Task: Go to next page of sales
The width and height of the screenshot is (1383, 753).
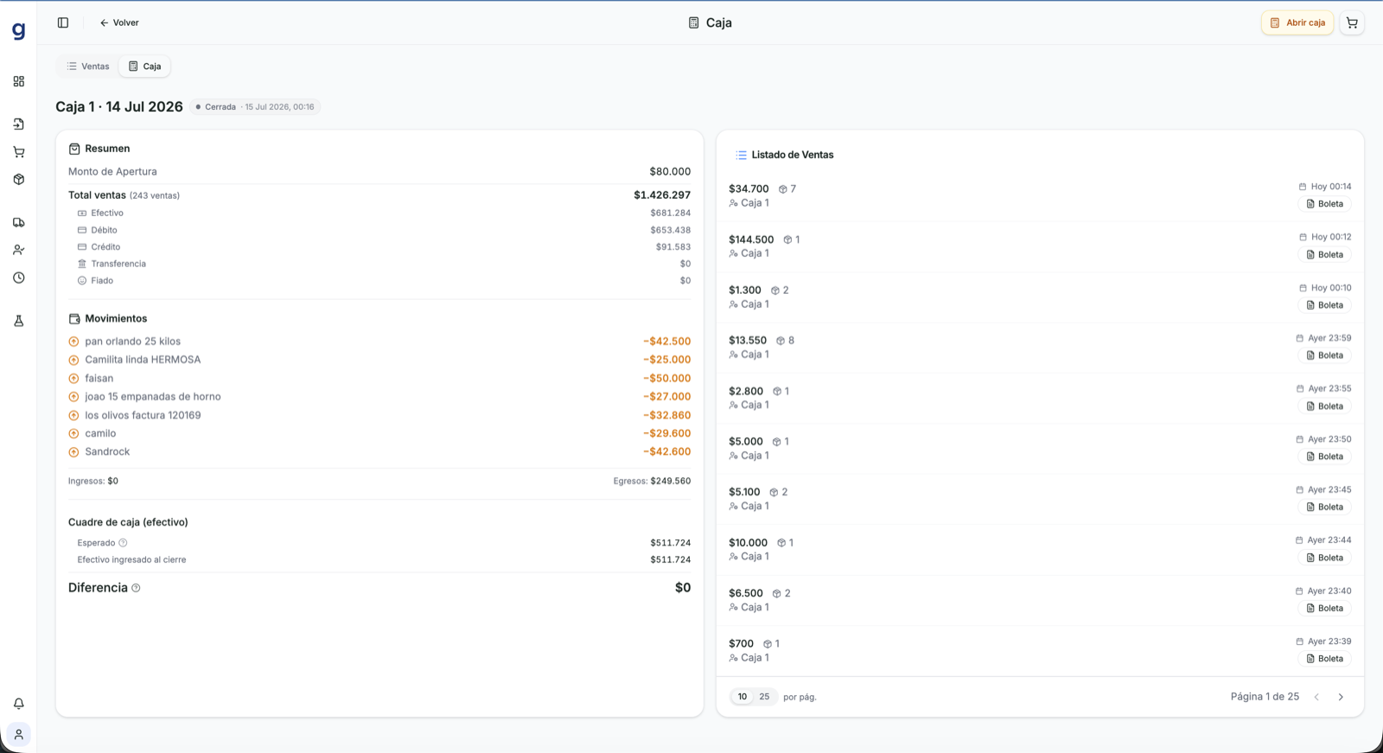Action: tap(1341, 697)
